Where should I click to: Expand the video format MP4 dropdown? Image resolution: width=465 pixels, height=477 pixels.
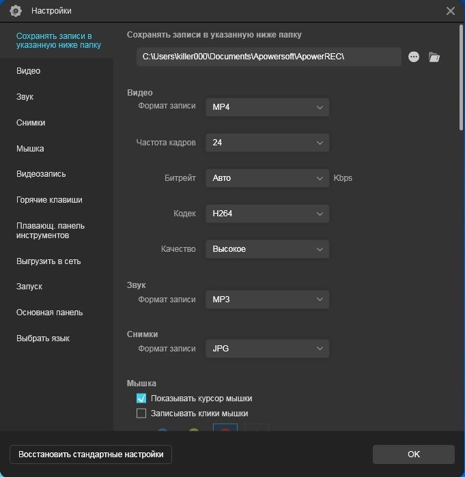tap(267, 107)
